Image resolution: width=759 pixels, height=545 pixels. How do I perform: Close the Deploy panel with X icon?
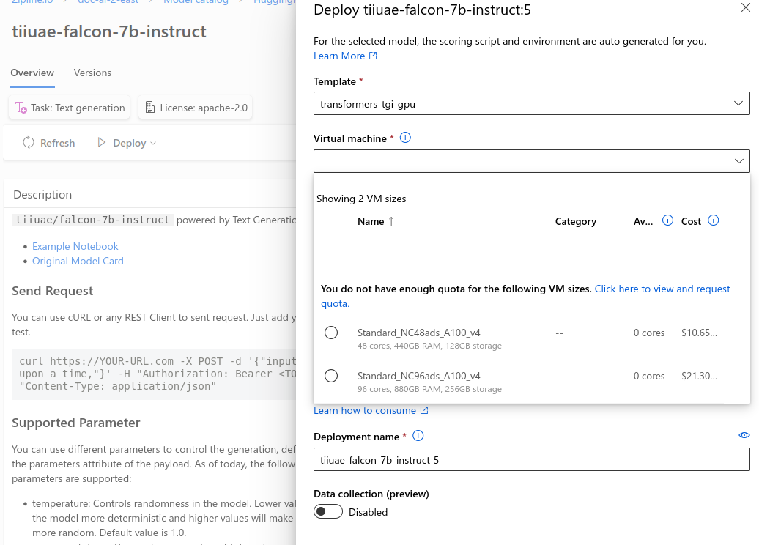click(746, 8)
